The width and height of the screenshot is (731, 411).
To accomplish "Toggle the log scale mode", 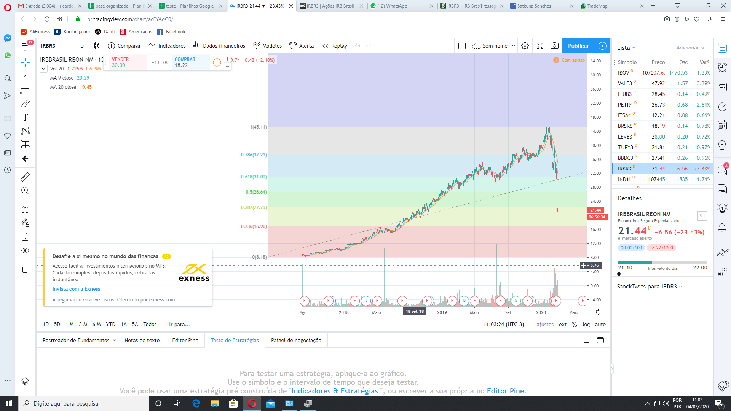I will click(x=586, y=324).
